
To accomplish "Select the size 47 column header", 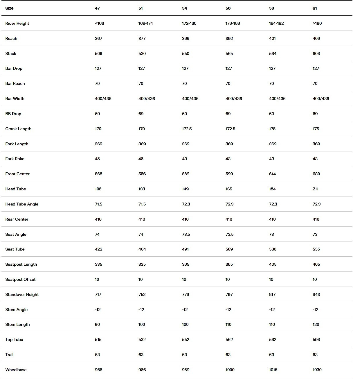I will tap(97, 8).
